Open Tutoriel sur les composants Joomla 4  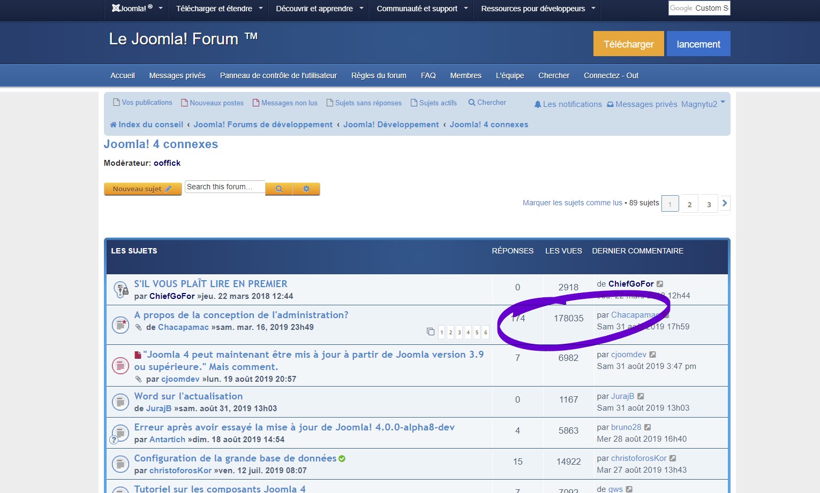tap(220, 489)
